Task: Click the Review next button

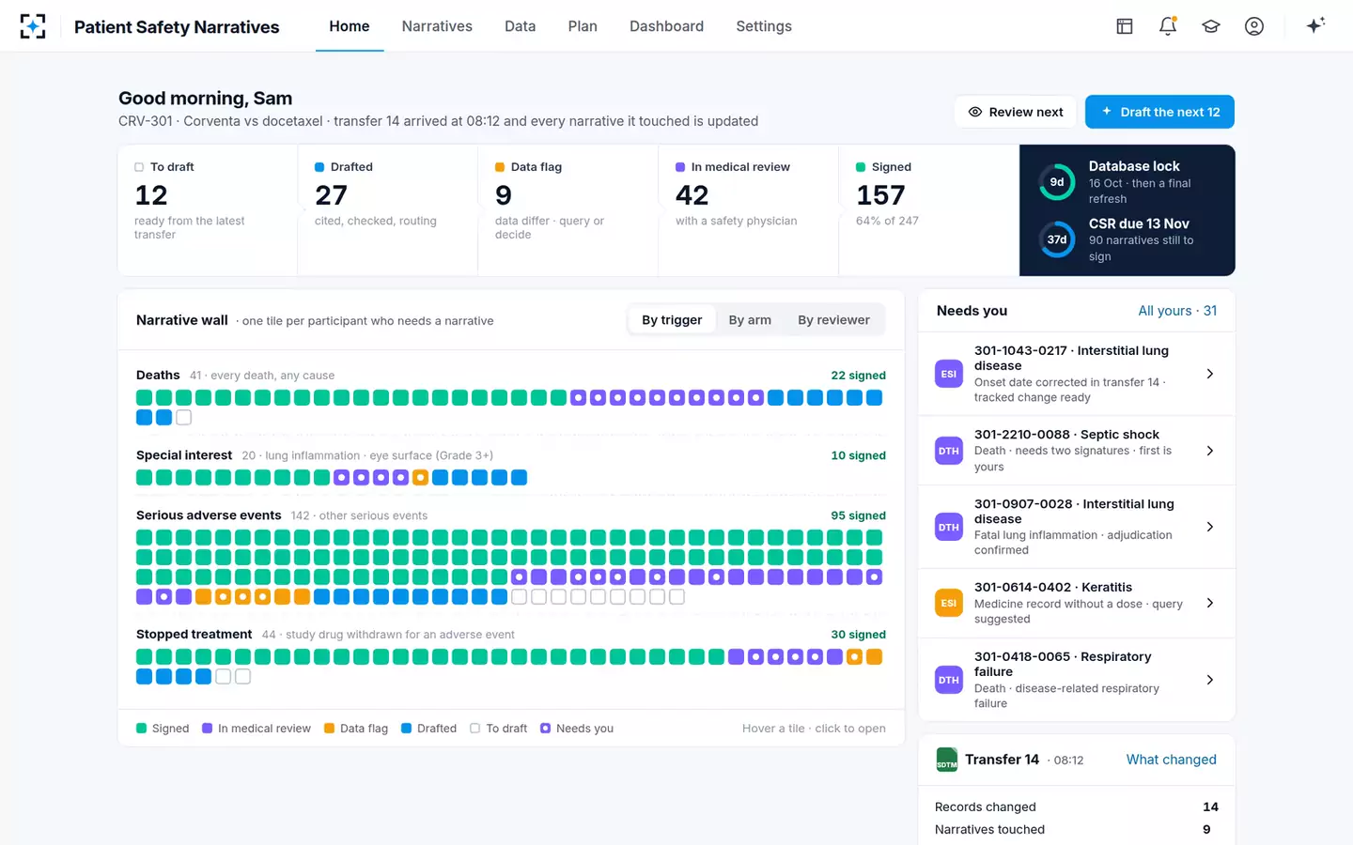Action: (x=1016, y=112)
